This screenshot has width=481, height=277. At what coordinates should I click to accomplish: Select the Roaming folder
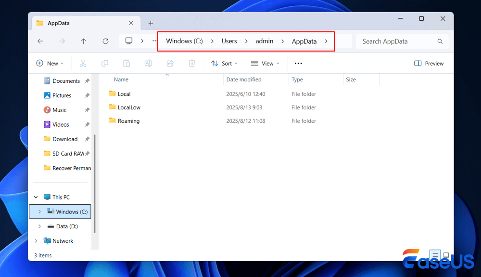tap(124, 121)
